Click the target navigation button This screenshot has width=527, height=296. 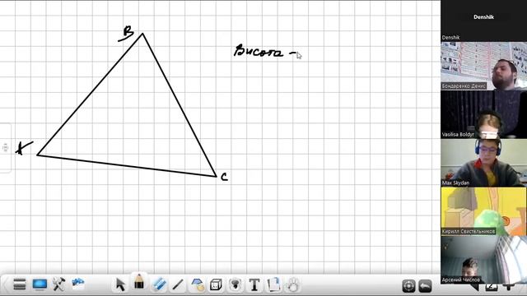pos(408,286)
